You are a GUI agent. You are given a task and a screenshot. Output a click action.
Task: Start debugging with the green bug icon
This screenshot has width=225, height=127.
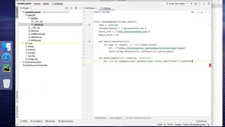click(x=195, y=4)
